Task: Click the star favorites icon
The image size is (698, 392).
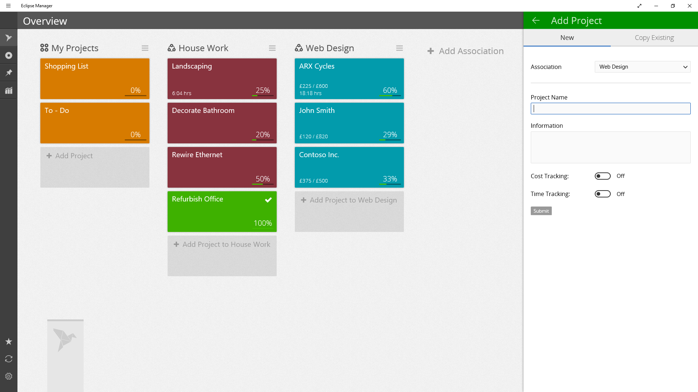Action: [9, 342]
